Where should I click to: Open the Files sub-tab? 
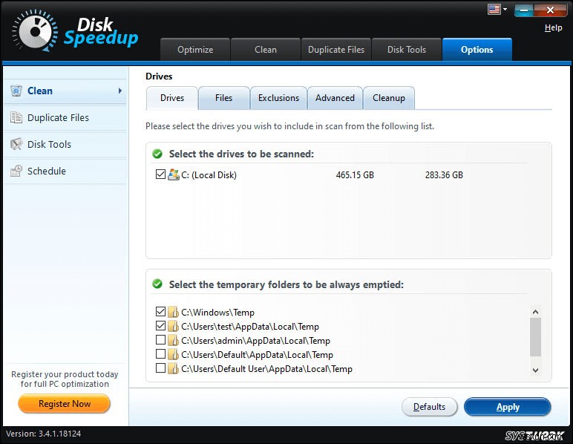[223, 98]
